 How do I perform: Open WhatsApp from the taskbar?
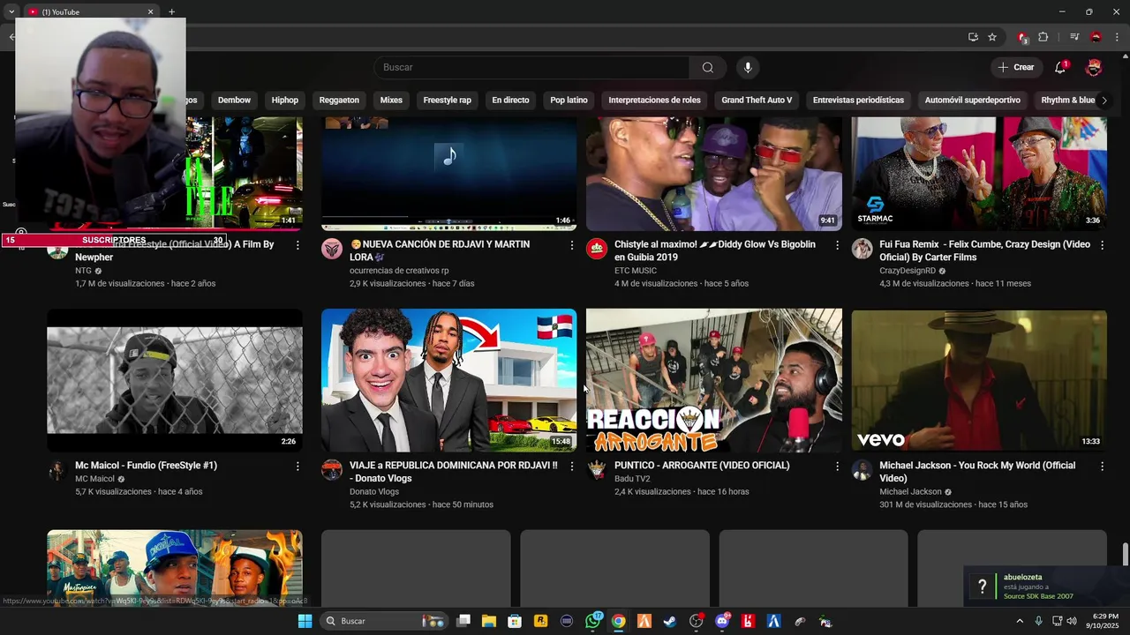pos(592,621)
